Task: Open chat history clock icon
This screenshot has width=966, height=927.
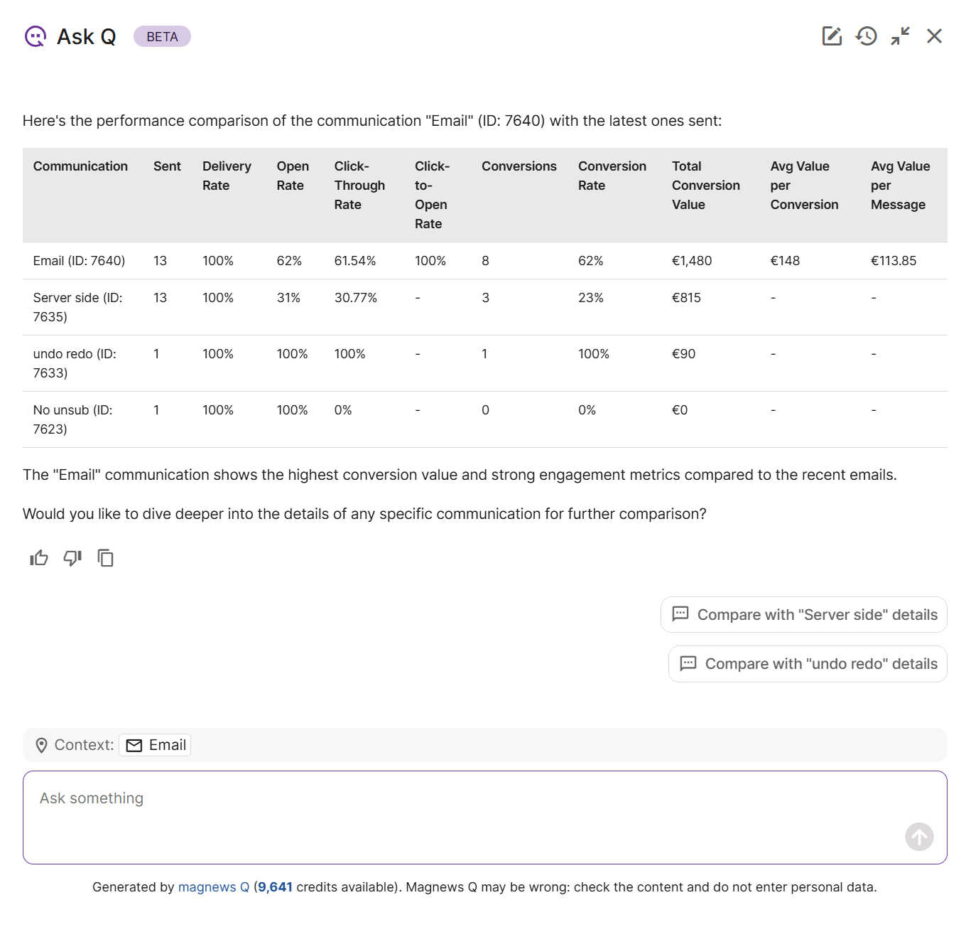Action: point(866,36)
